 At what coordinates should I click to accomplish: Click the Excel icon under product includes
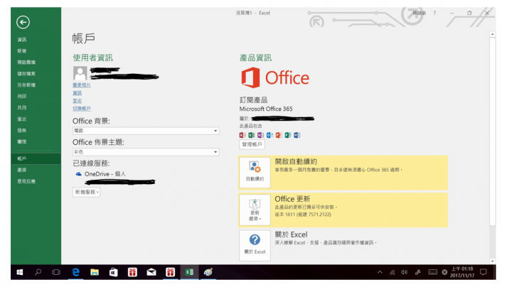coord(252,135)
